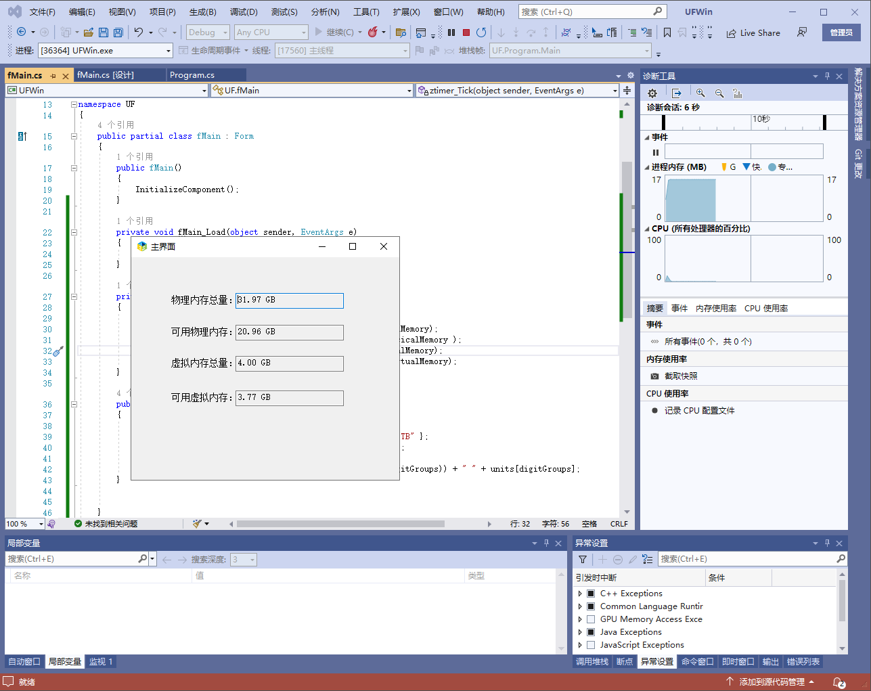Toggle the snapshot legend marker in memory graph

tap(746, 166)
